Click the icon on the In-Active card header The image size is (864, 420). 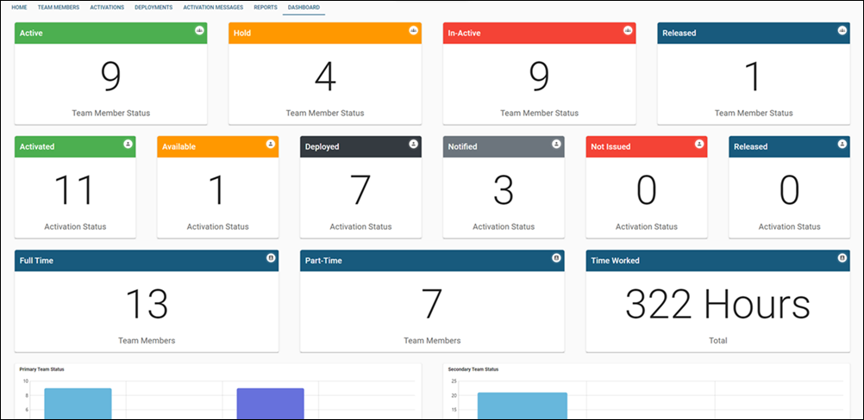pos(628,30)
